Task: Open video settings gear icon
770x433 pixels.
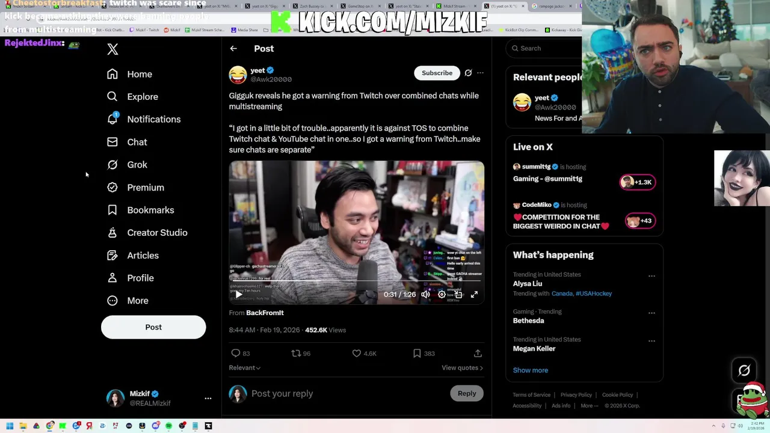Action: coord(442,295)
